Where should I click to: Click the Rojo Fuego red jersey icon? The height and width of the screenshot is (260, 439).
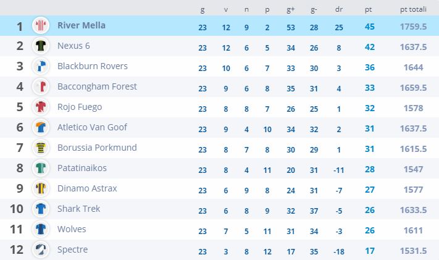[41, 107]
